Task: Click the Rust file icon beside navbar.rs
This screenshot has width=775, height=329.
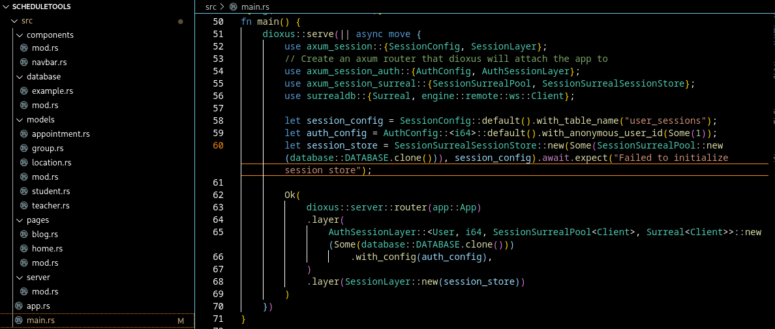Action: 24,63
